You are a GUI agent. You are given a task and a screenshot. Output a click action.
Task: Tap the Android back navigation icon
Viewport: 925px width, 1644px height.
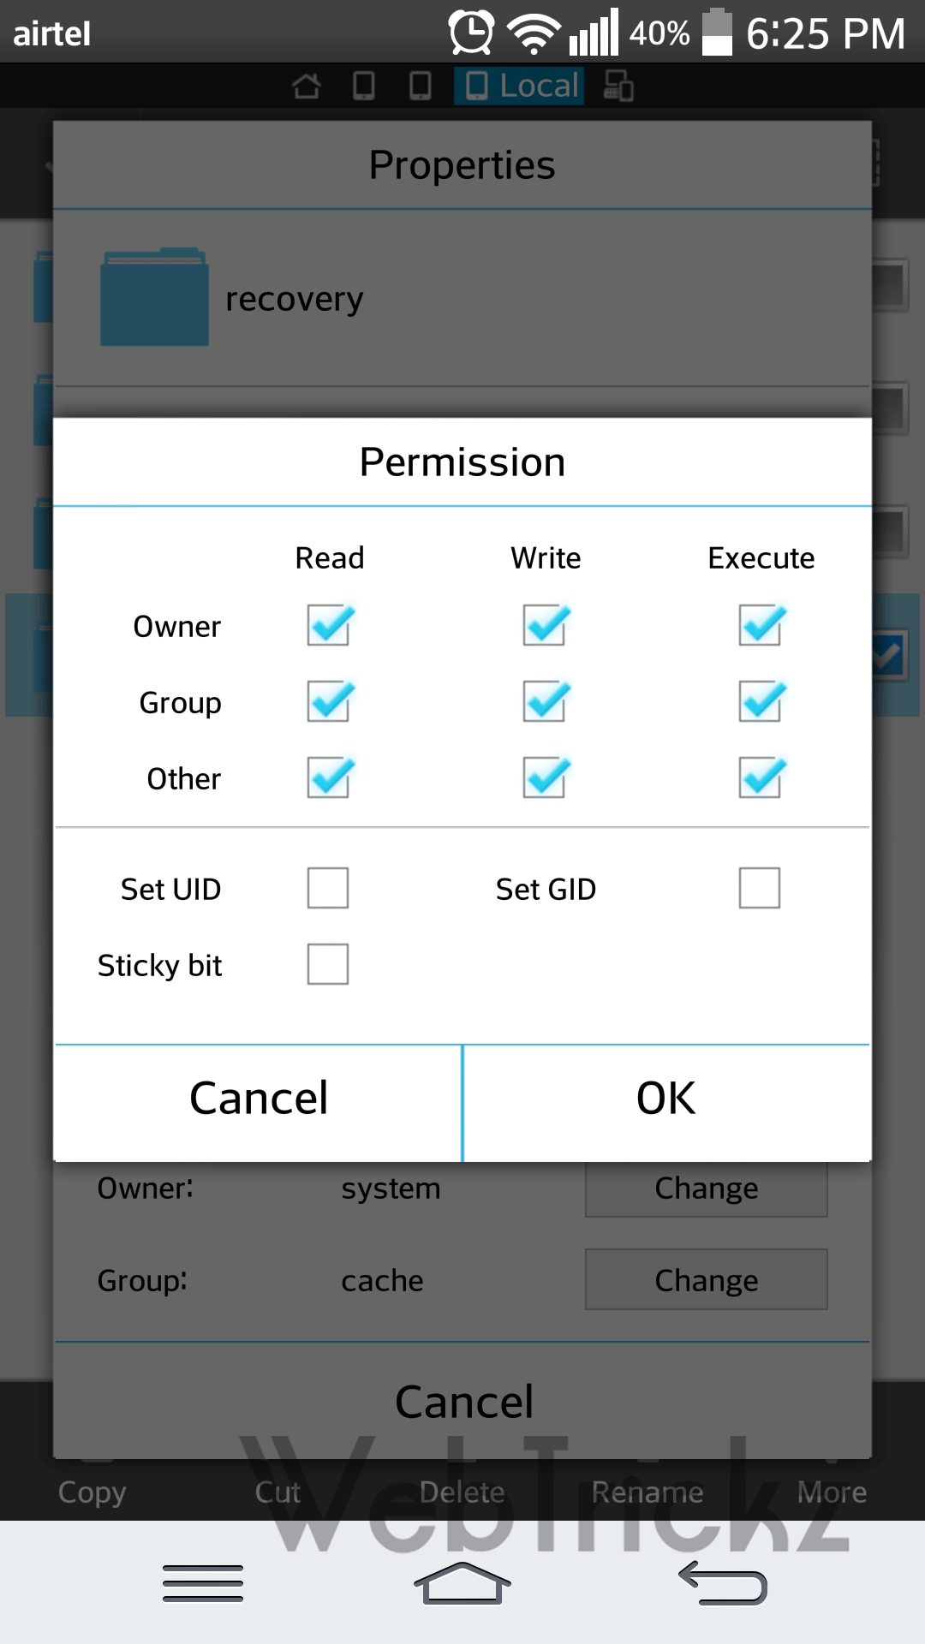point(722,1583)
